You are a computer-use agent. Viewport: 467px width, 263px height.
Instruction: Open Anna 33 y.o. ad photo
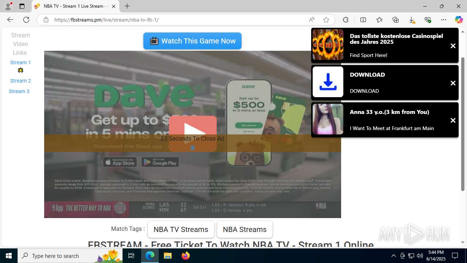[x=328, y=119]
